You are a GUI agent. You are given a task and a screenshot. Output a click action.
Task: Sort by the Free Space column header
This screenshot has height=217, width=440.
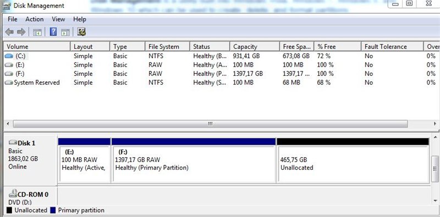pos(297,47)
